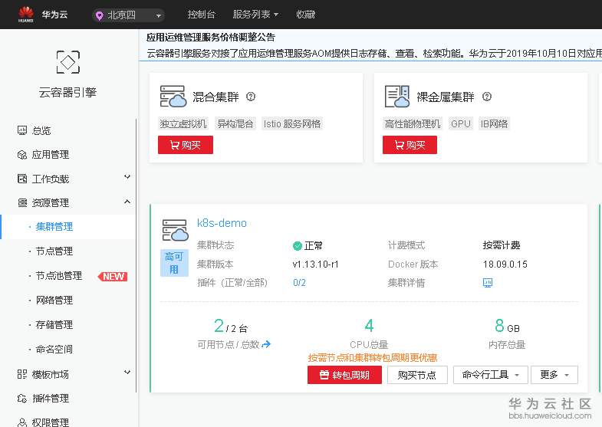Open 控制台 in top bar
The image size is (602, 427).
(201, 15)
